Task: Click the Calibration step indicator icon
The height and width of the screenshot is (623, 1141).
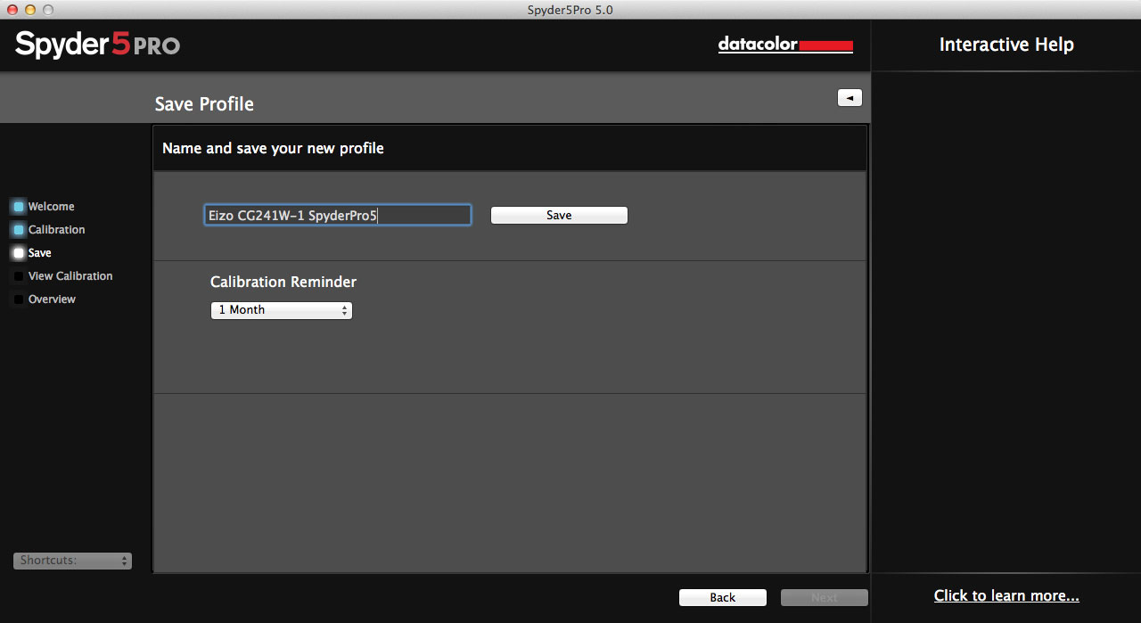Action: pyautogui.click(x=19, y=230)
